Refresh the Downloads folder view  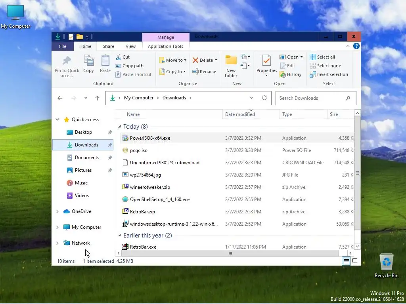[264, 98]
